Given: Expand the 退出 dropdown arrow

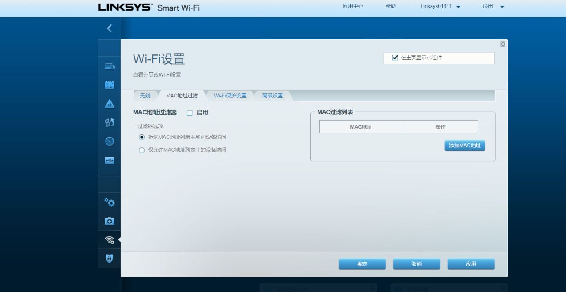Looking at the screenshot, I should (x=502, y=7).
